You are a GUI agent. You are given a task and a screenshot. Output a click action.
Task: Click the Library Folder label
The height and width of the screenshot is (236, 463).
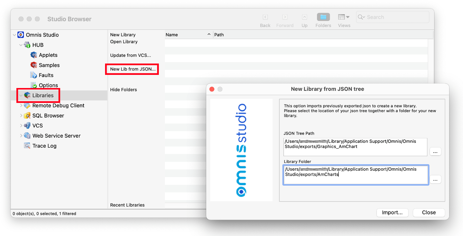pyautogui.click(x=298, y=161)
